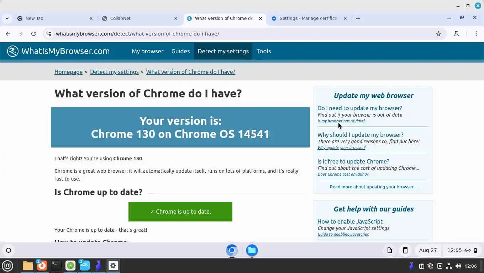Open settings gear window in panel

tap(113, 266)
